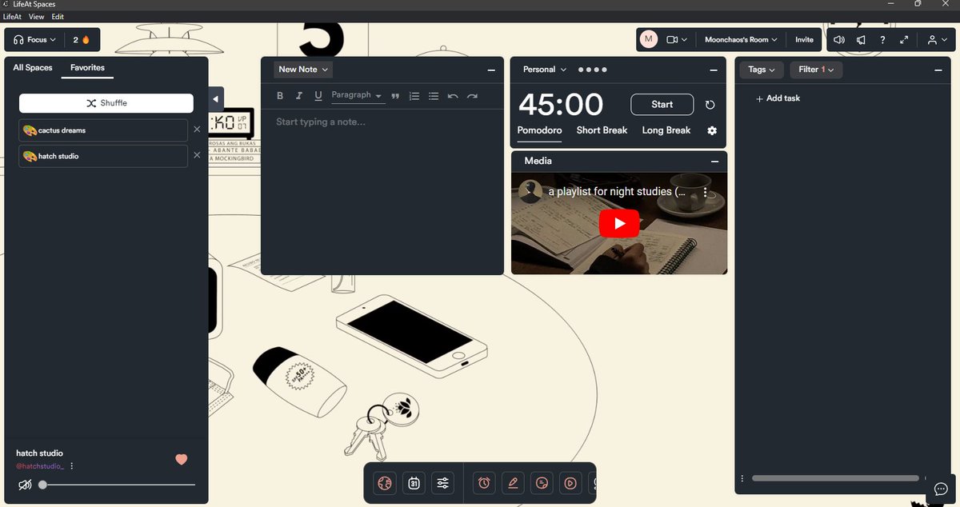Minimize the Media widget

click(714, 162)
